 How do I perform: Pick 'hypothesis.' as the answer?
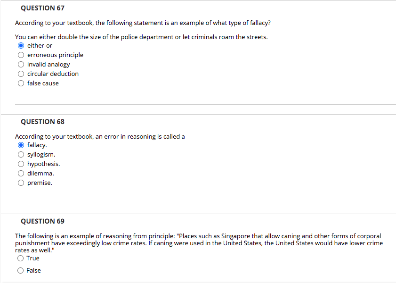(21, 164)
